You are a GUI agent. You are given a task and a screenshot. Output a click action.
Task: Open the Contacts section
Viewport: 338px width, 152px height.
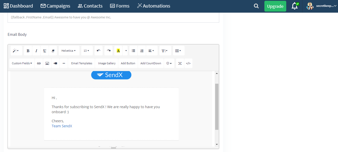click(x=90, y=6)
